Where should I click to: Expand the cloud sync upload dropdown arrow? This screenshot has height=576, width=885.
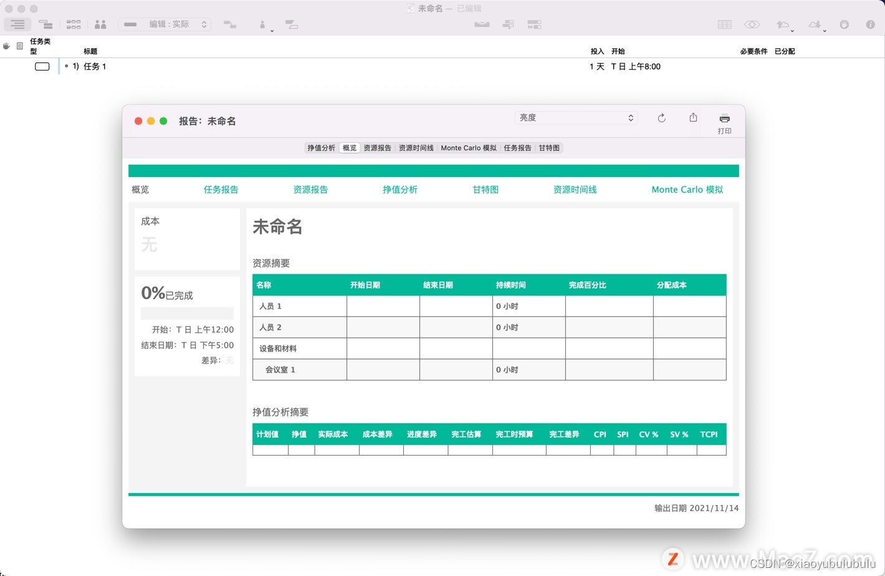tap(793, 31)
